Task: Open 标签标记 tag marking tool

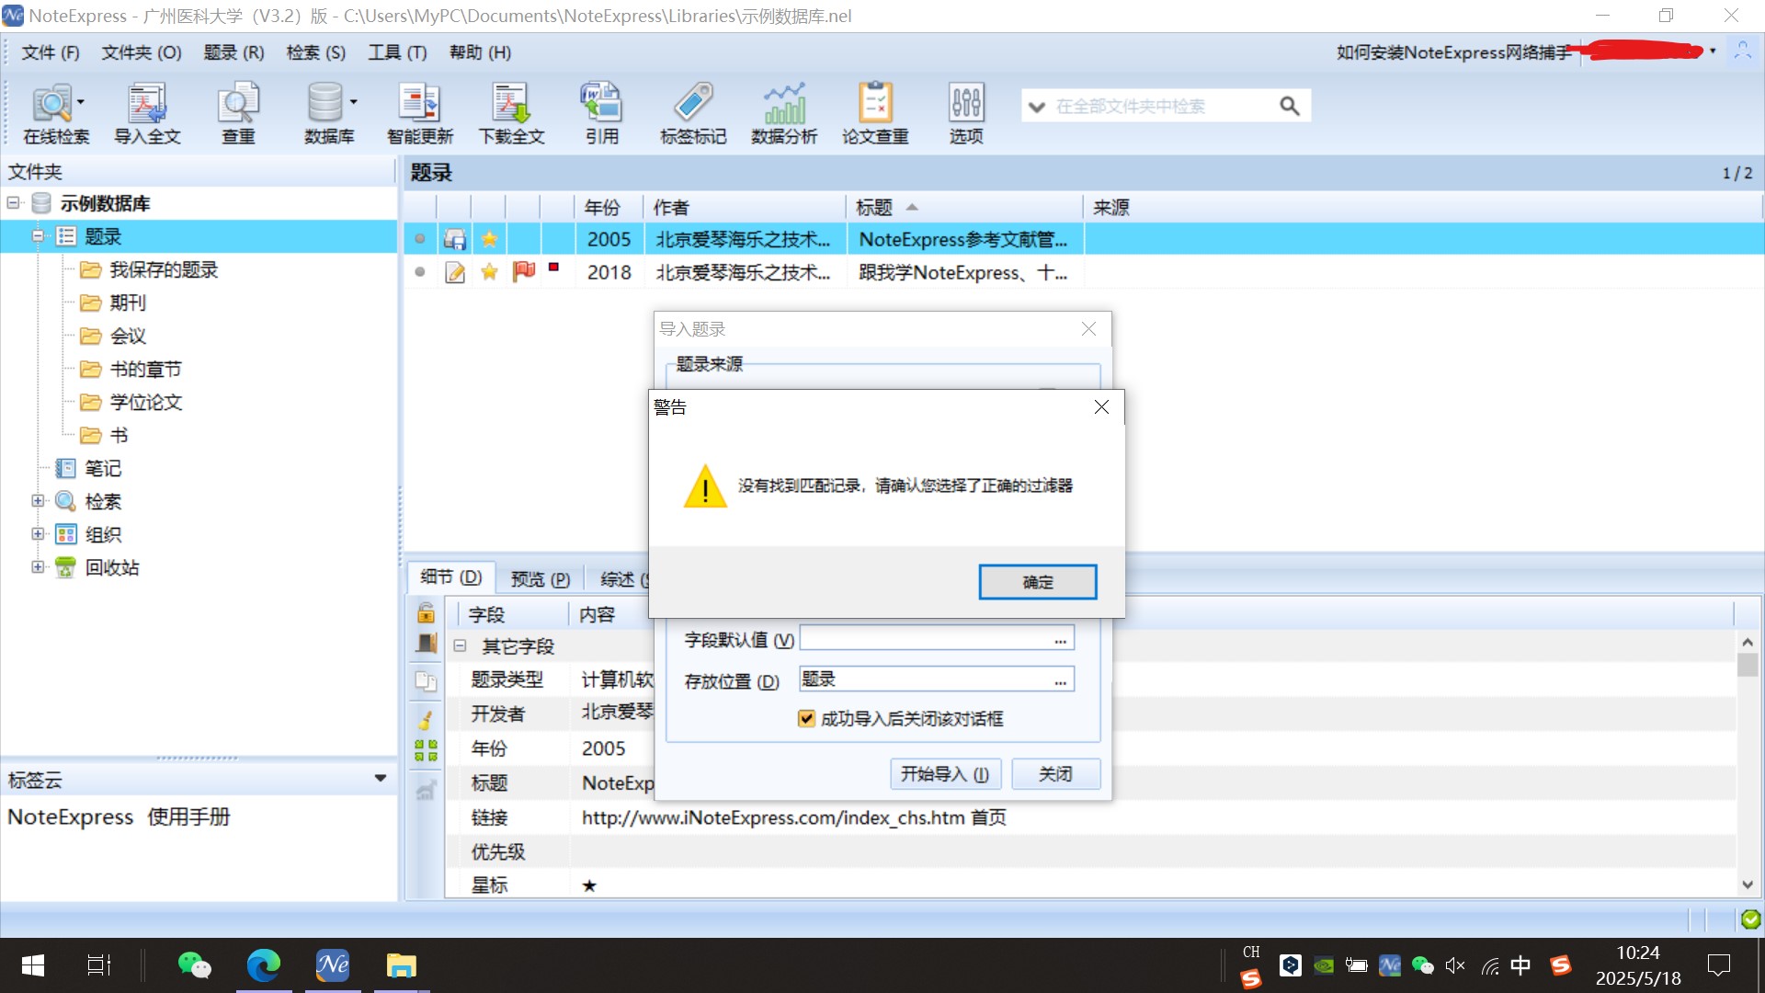Action: click(x=693, y=112)
